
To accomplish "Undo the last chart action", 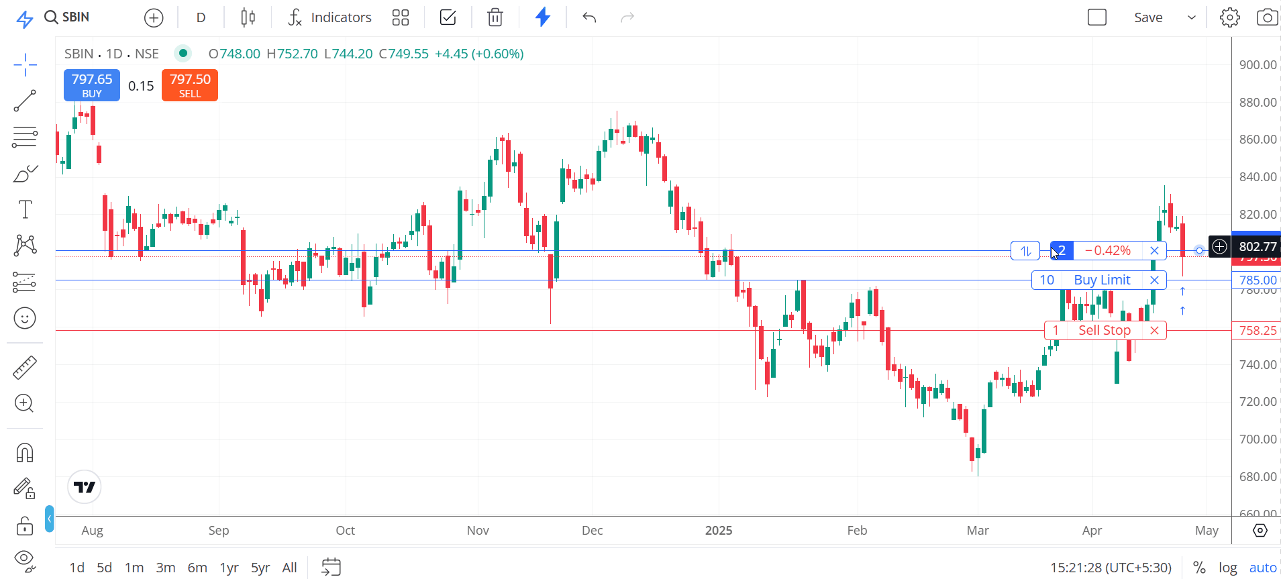I will (589, 18).
